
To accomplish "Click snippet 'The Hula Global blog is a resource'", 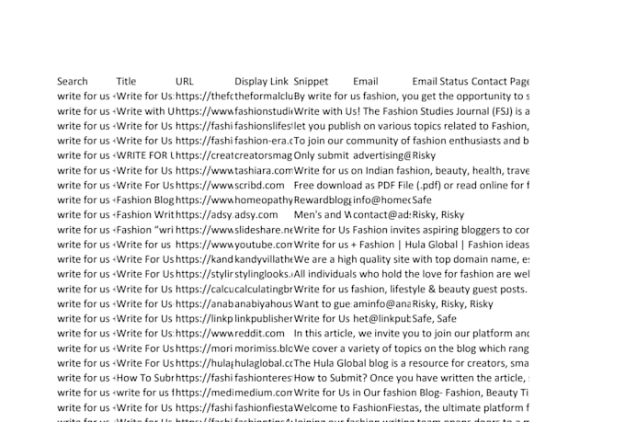I will [x=412, y=364].
